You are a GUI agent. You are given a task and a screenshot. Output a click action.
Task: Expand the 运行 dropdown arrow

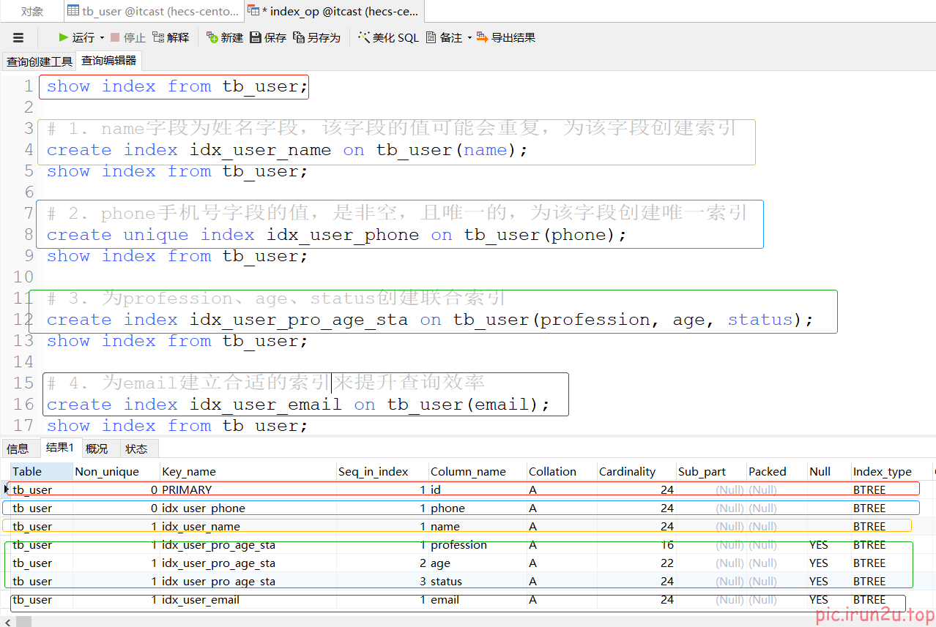pyautogui.click(x=102, y=37)
